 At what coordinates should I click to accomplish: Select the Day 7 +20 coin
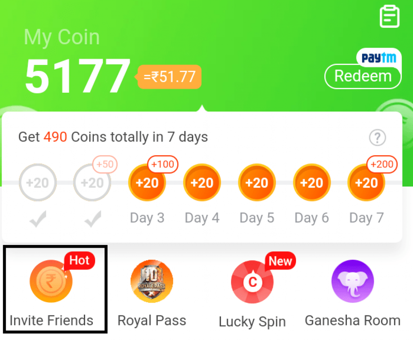coord(366,182)
